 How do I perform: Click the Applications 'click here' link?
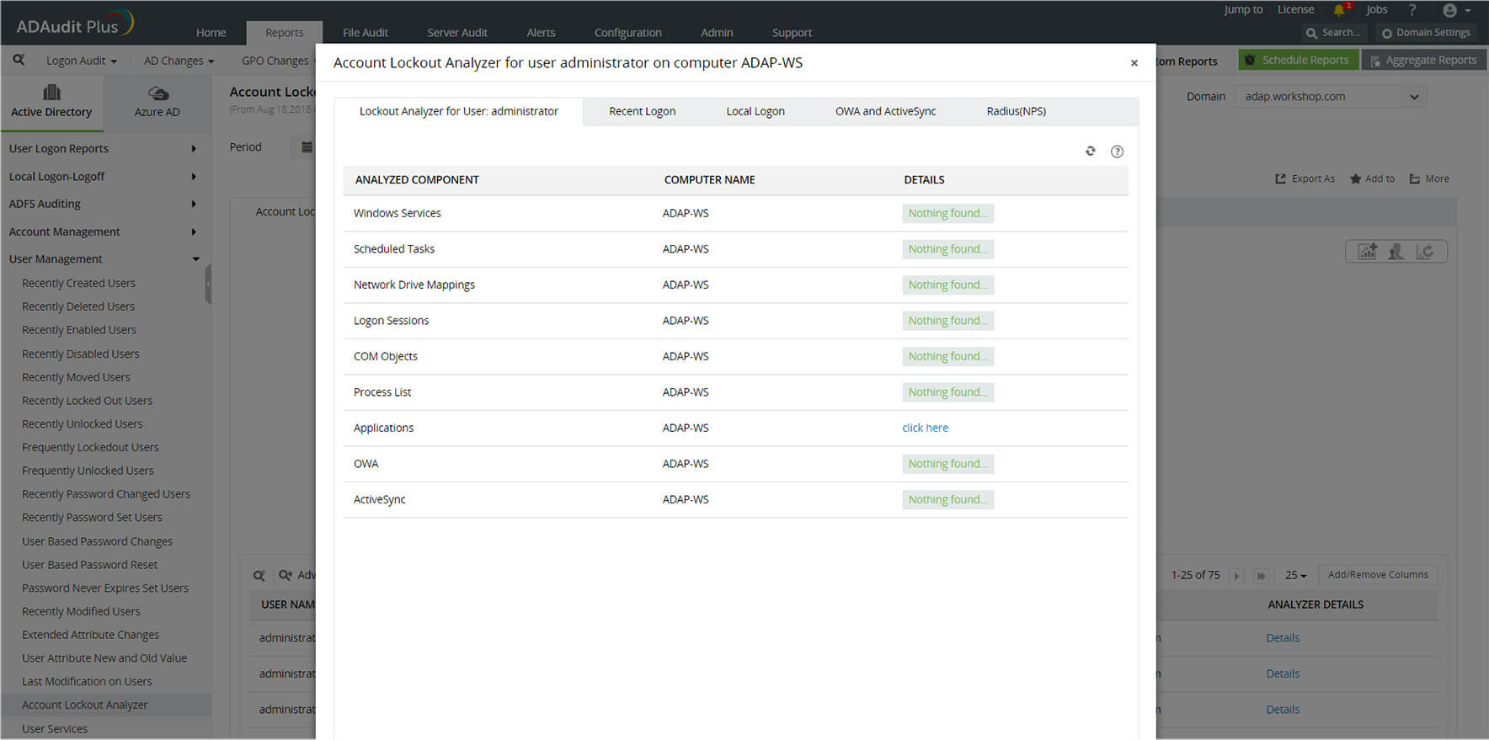tap(925, 428)
